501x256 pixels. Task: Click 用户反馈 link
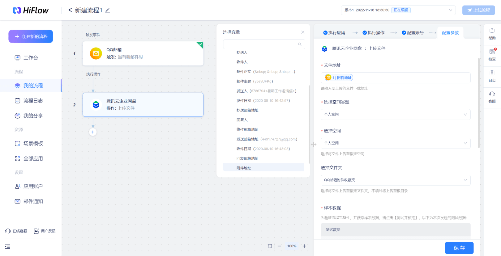click(45, 231)
